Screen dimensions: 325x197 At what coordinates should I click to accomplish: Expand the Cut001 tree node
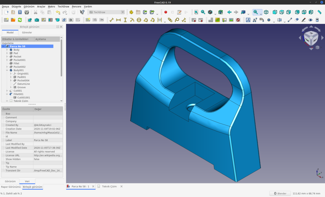pyautogui.click(x=7, y=91)
